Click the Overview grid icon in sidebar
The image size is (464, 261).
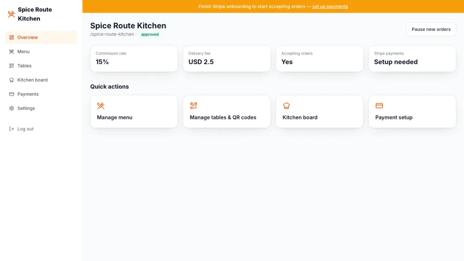(x=12, y=38)
